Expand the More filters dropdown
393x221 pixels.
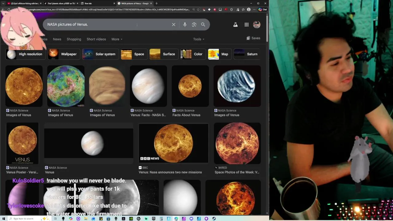(x=117, y=39)
